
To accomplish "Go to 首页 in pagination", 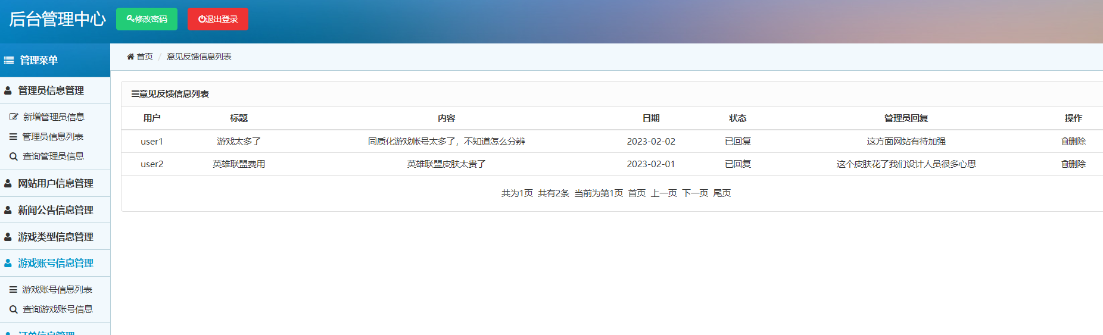I will click(637, 193).
